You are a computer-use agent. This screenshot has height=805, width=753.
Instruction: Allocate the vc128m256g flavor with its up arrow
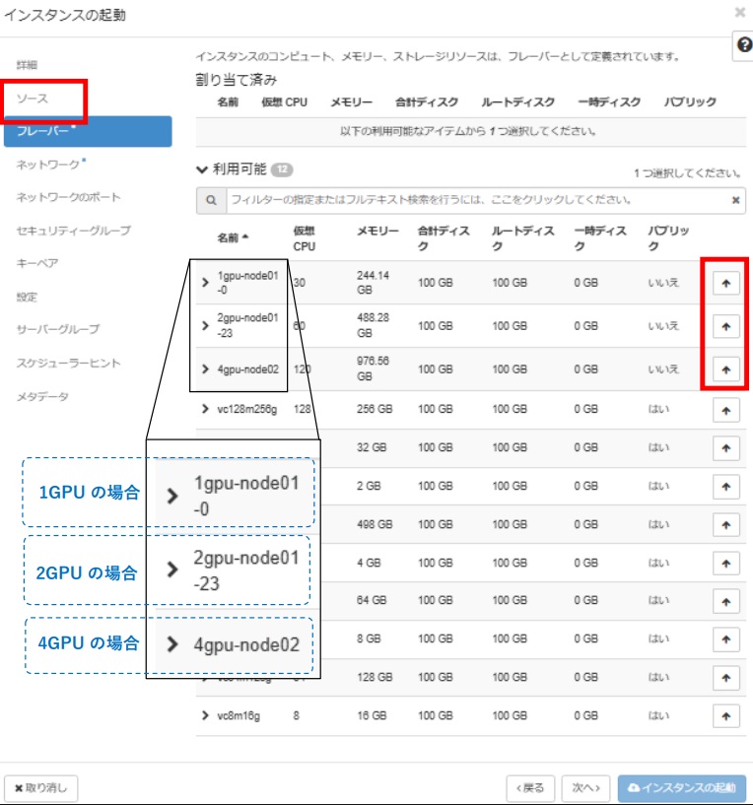725,410
